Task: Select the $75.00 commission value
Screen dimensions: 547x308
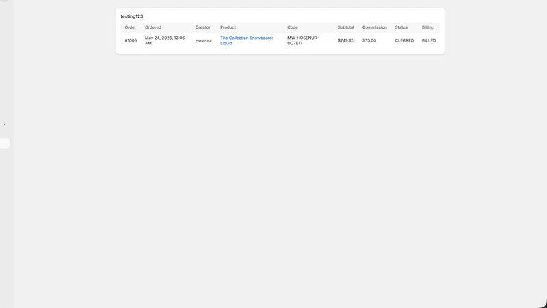Action: 369,40
